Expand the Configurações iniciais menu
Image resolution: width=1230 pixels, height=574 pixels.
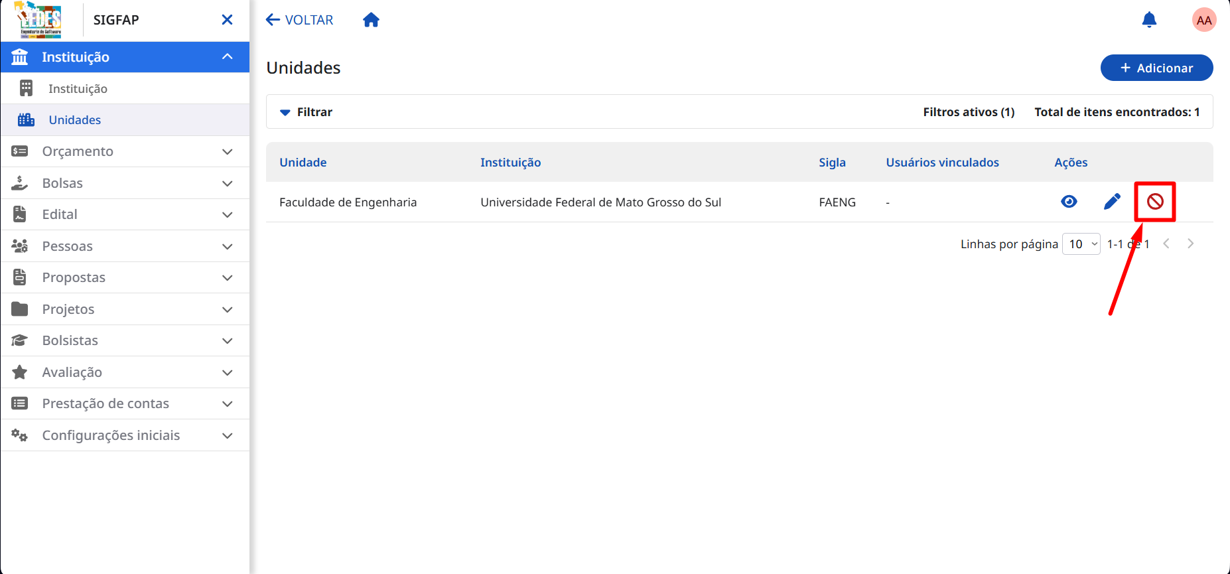[125, 435]
